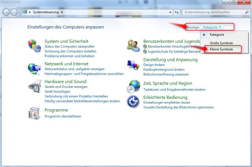Open Programme via the software box icon

click(x=34, y=113)
